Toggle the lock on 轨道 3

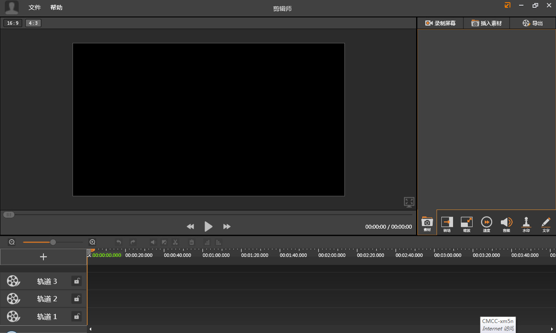(x=76, y=281)
